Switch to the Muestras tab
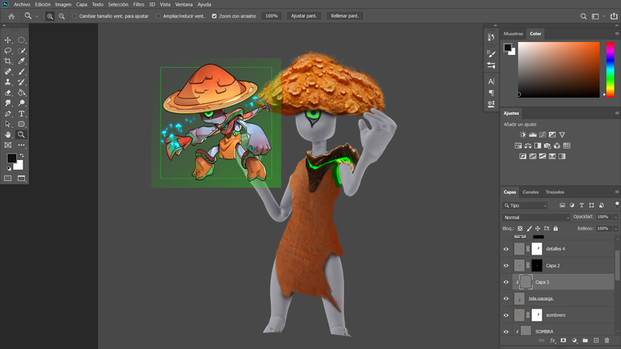 (x=513, y=34)
